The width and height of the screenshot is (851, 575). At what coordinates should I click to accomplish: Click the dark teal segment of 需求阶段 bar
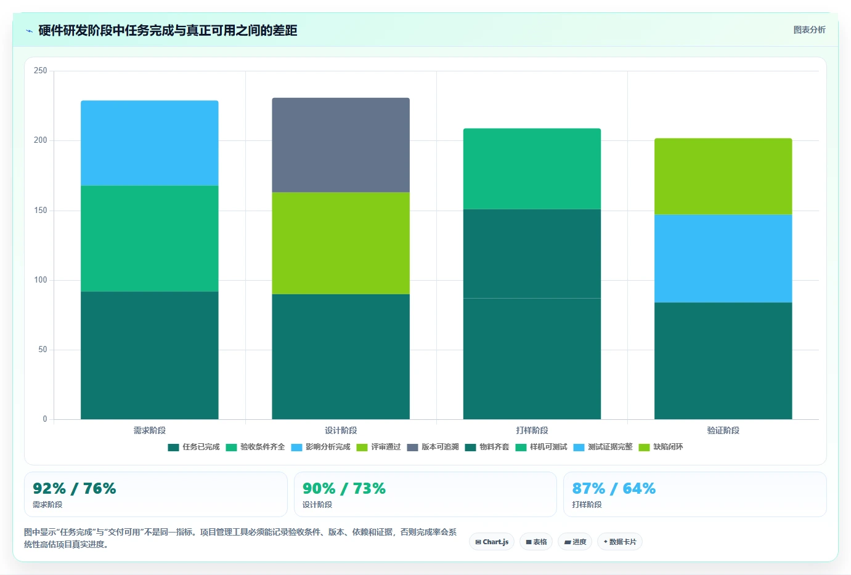[x=150, y=355]
